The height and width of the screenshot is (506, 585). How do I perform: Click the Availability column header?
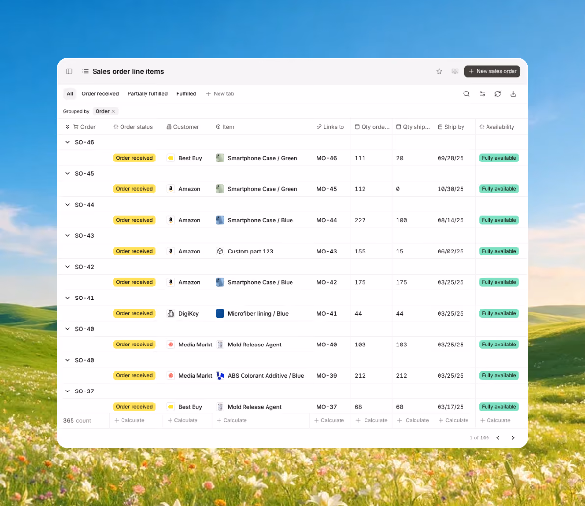click(497, 127)
